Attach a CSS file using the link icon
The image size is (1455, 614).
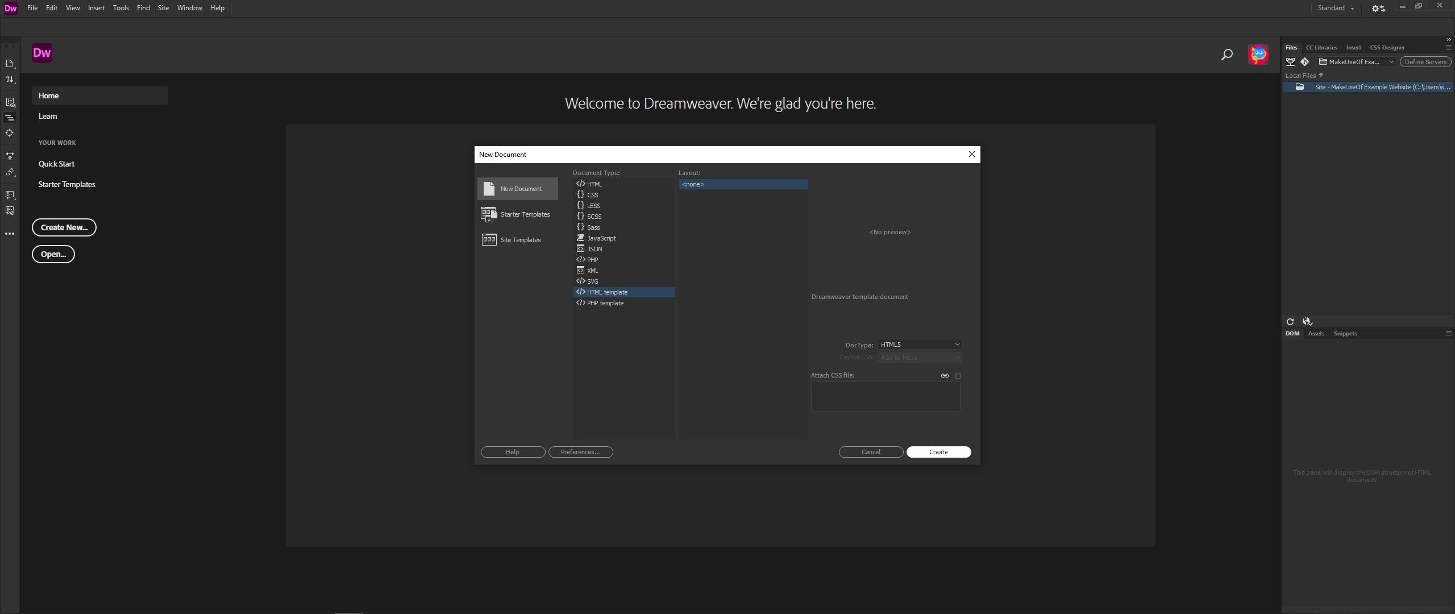tap(945, 376)
